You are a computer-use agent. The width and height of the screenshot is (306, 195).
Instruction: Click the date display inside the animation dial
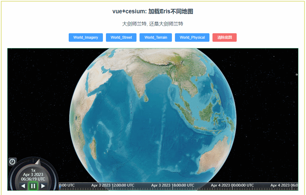(33, 174)
